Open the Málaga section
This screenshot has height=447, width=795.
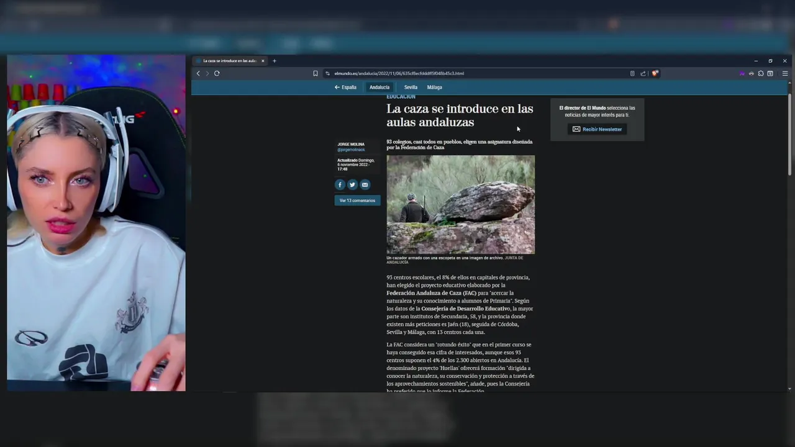(434, 88)
